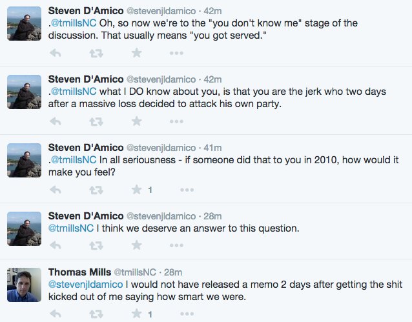Retweet the "deserve an answer" tweet

[x=96, y=246]
